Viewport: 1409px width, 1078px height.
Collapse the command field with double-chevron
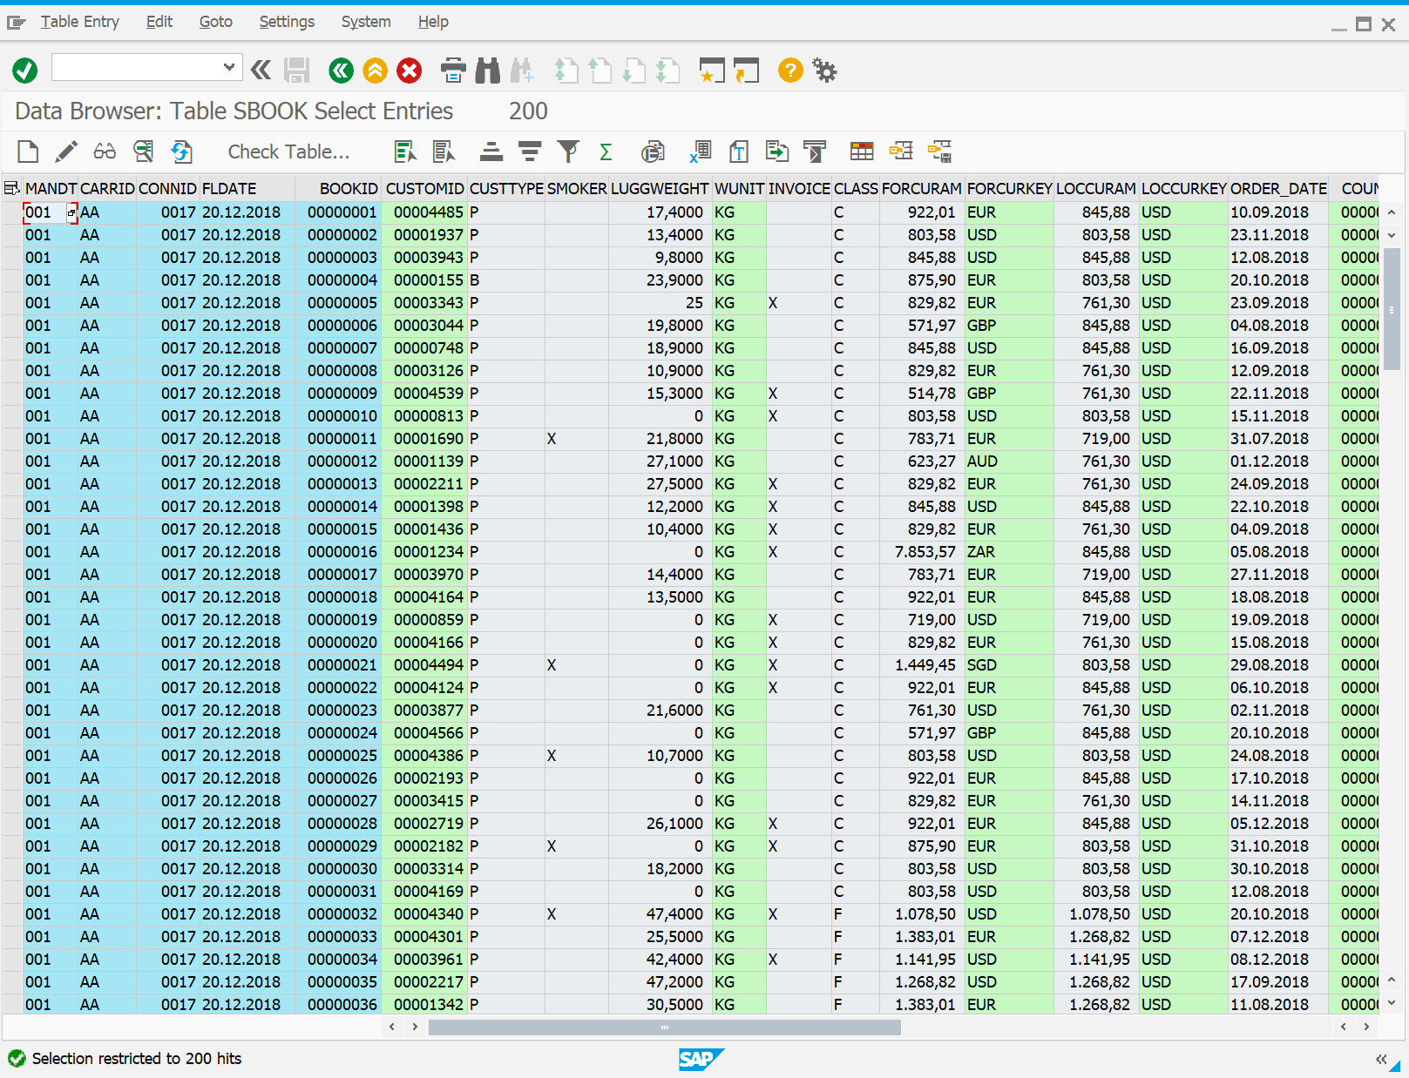261,71
